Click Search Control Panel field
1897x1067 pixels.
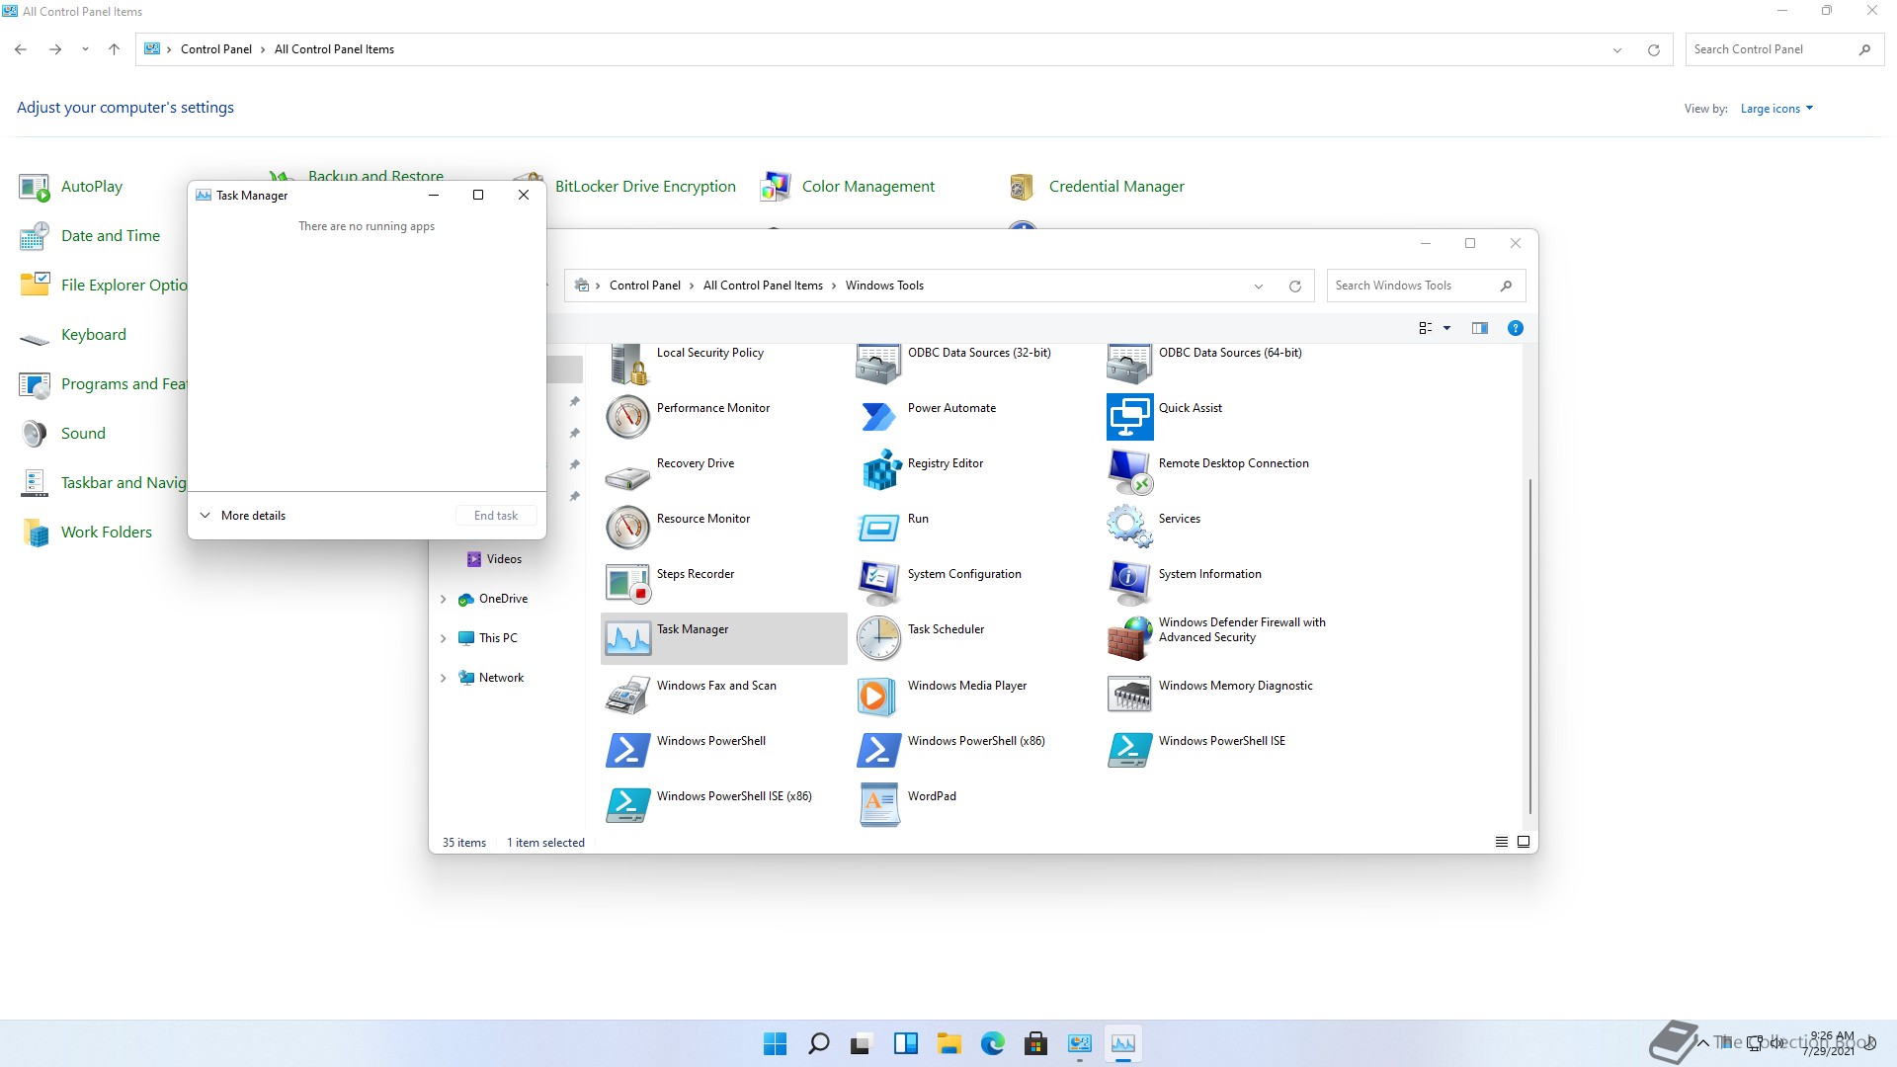pos(1783,49)
